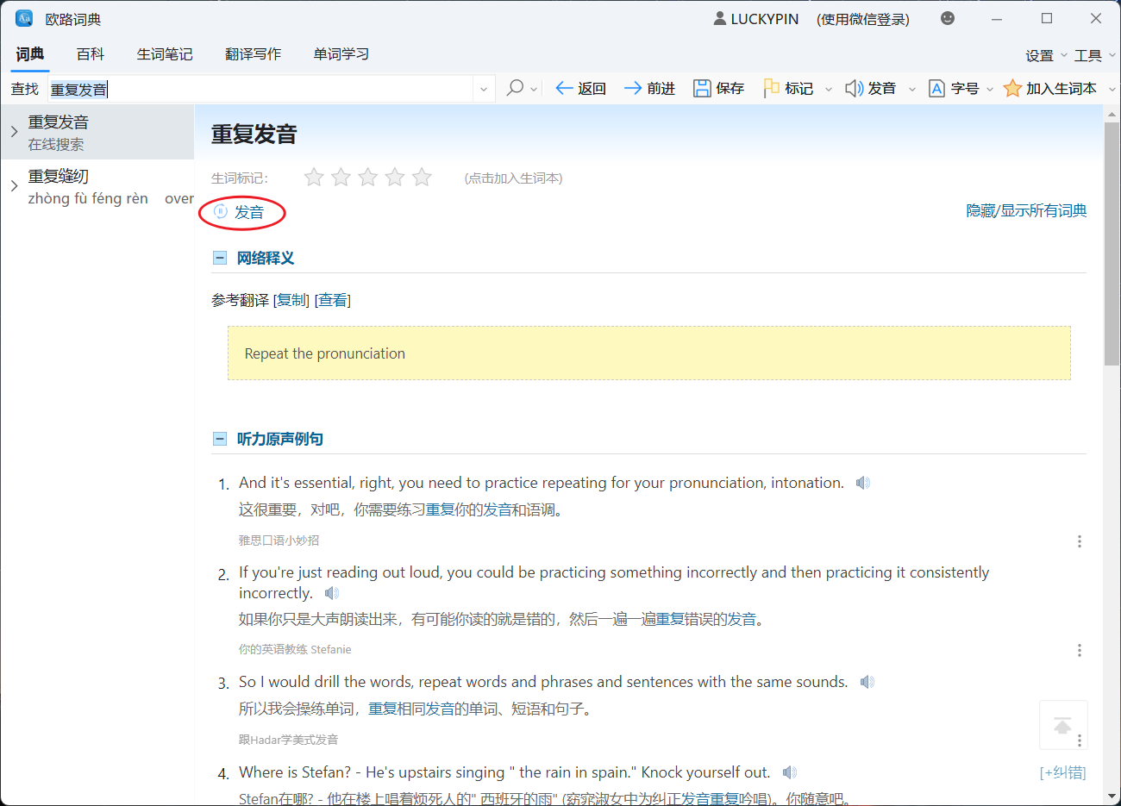Play audio for example sentence 2
The image size is (1121, 806).
(332, 593)
